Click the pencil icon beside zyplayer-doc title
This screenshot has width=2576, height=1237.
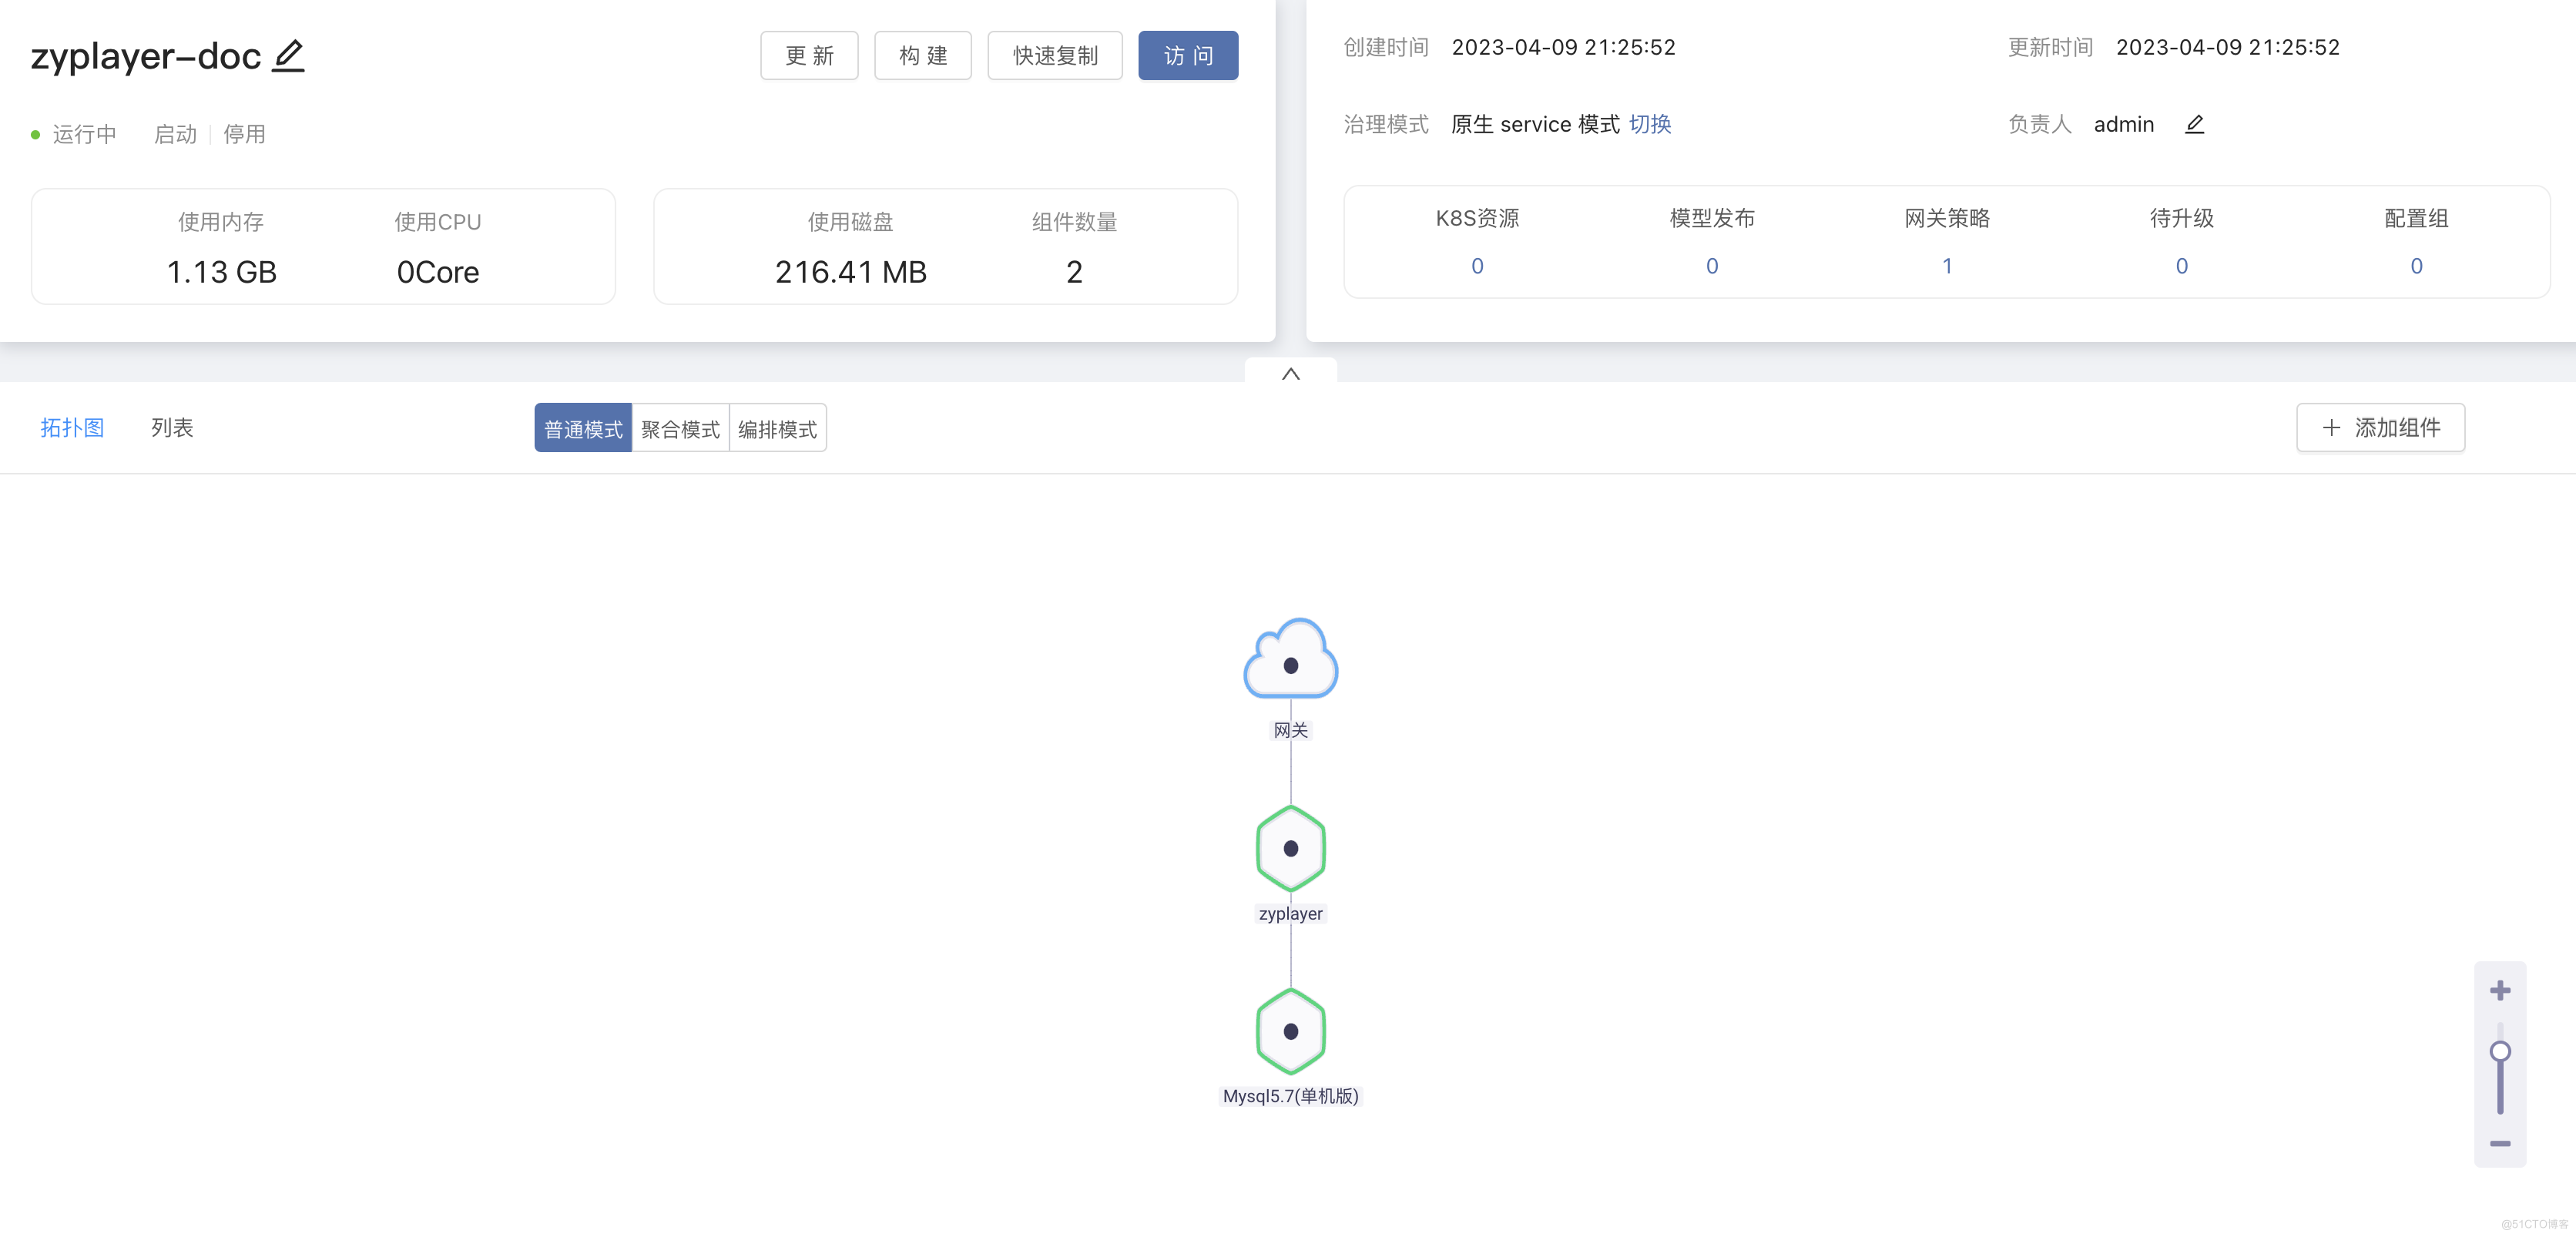point(288,56)
